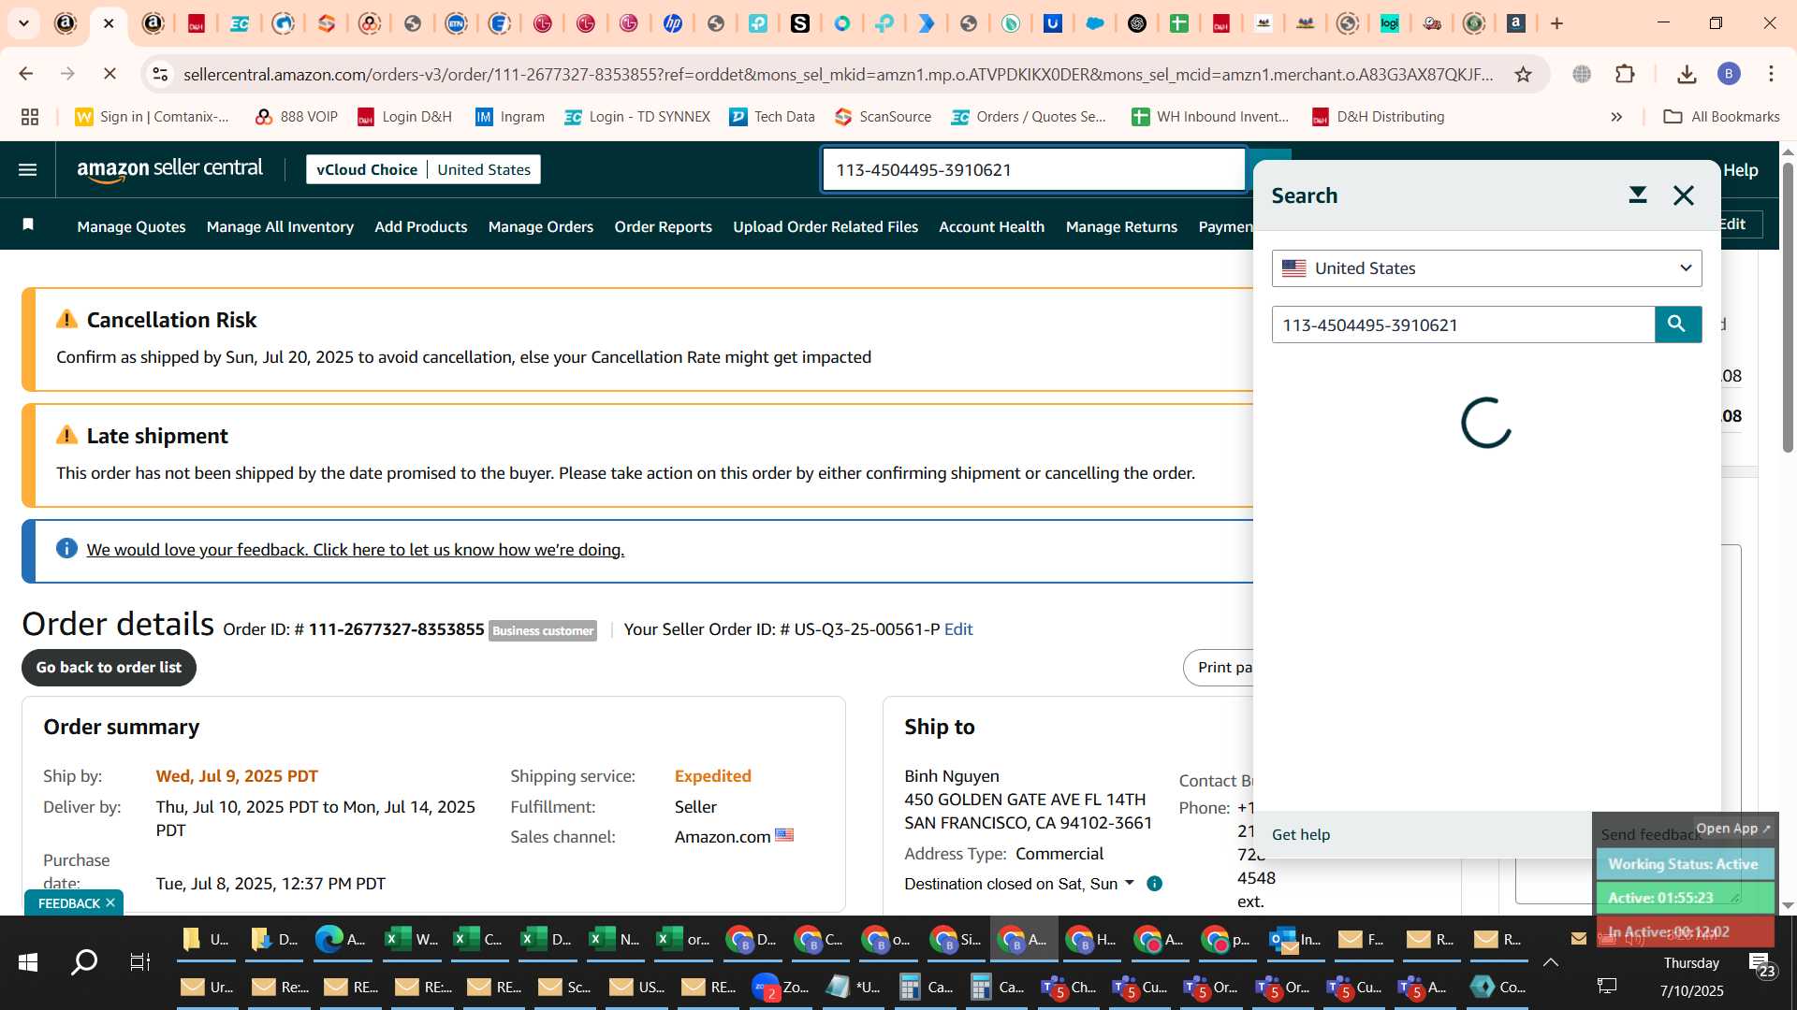Open the Login D&H bookmark
The image size is (1797, 1010).
coord(404,117)
